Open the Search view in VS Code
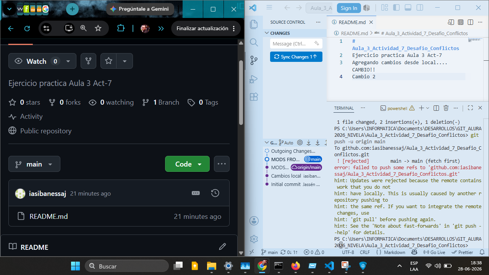Viewport: 489px width, 275px height. 254,42
